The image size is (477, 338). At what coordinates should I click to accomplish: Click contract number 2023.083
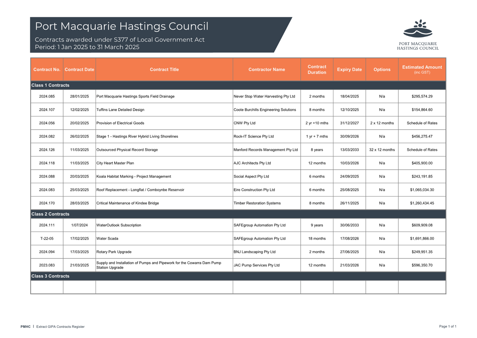coord(47,265)
